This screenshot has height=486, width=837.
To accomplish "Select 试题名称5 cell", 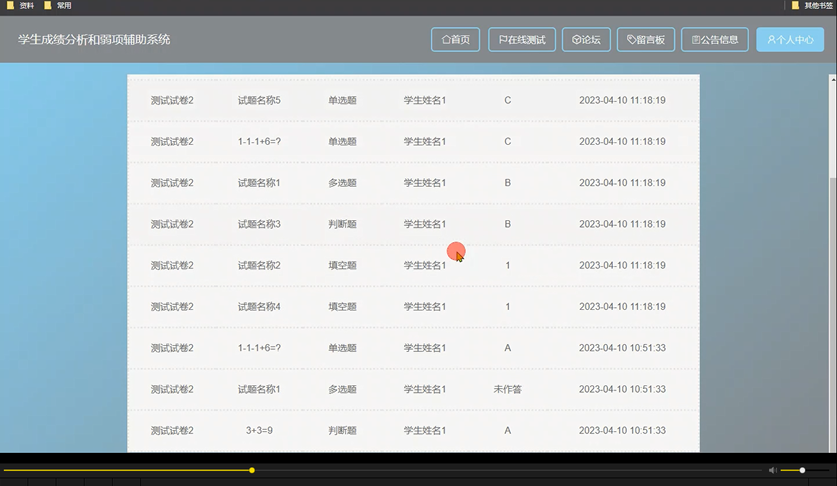I will point(259,101).
